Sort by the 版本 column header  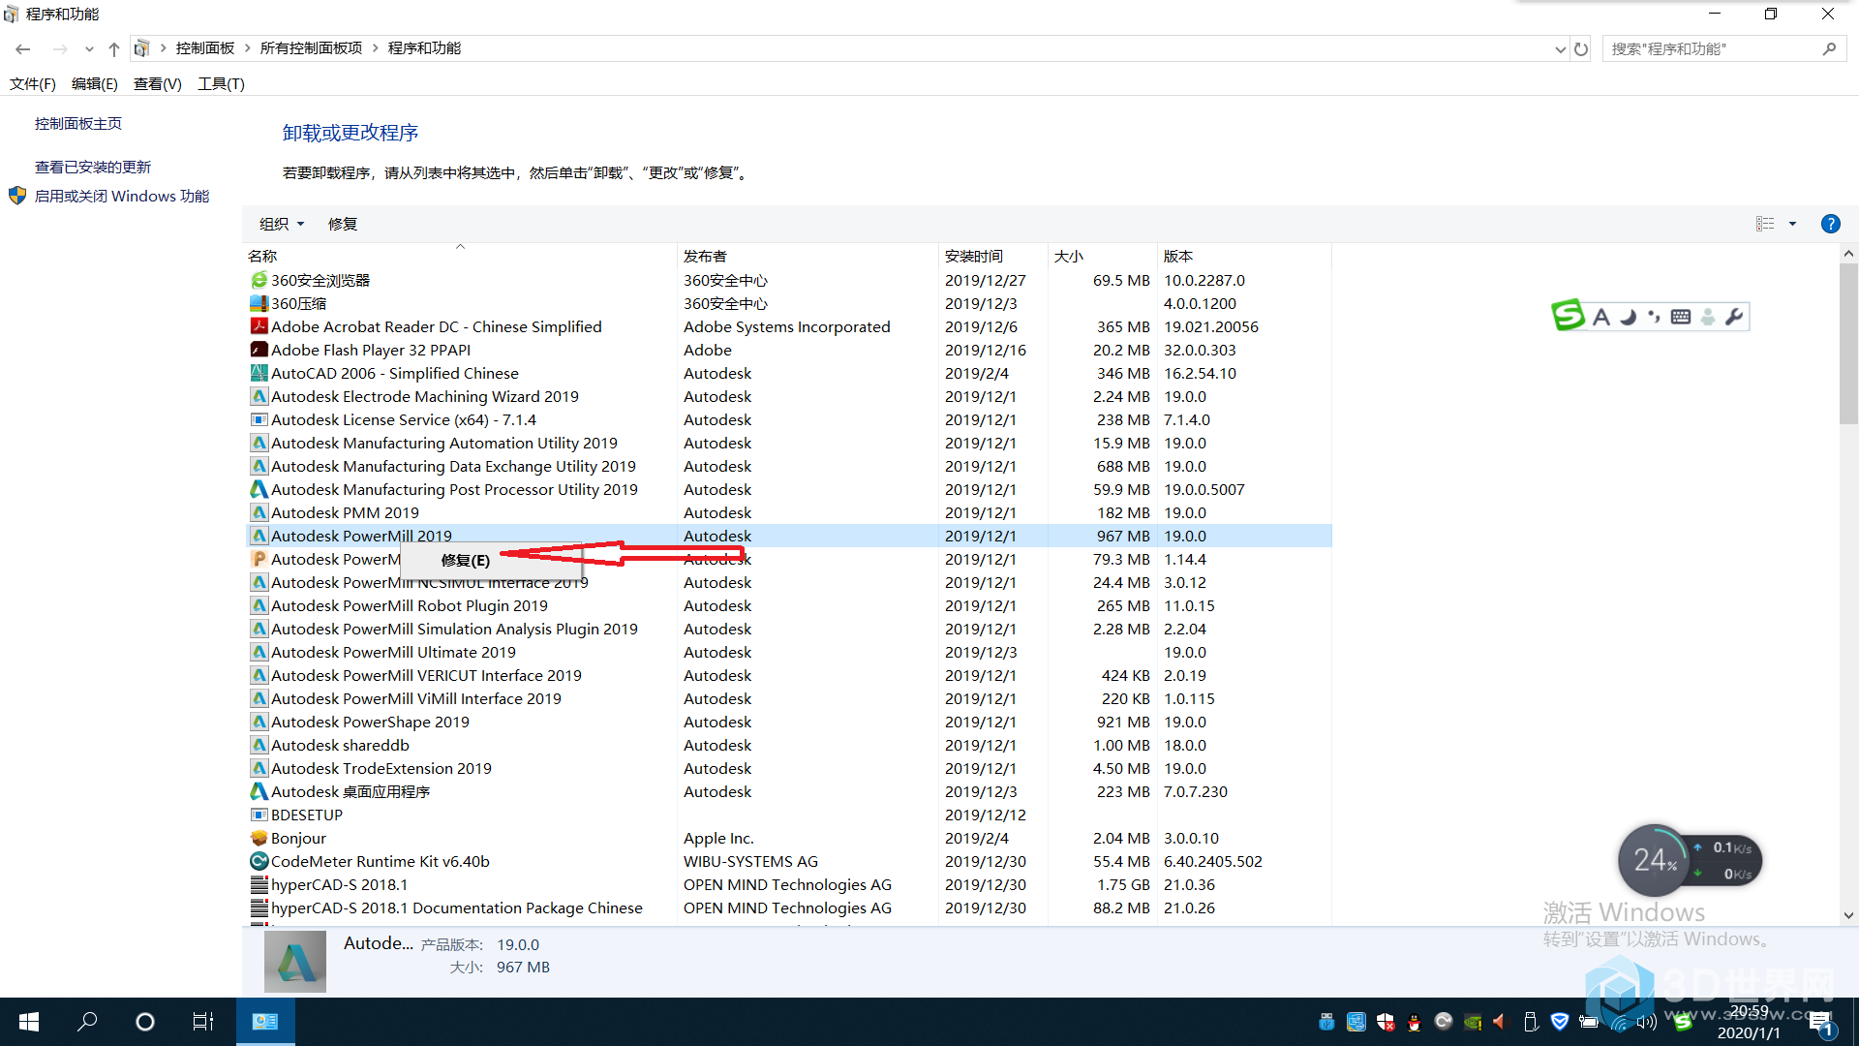[x=1244, y=256]
